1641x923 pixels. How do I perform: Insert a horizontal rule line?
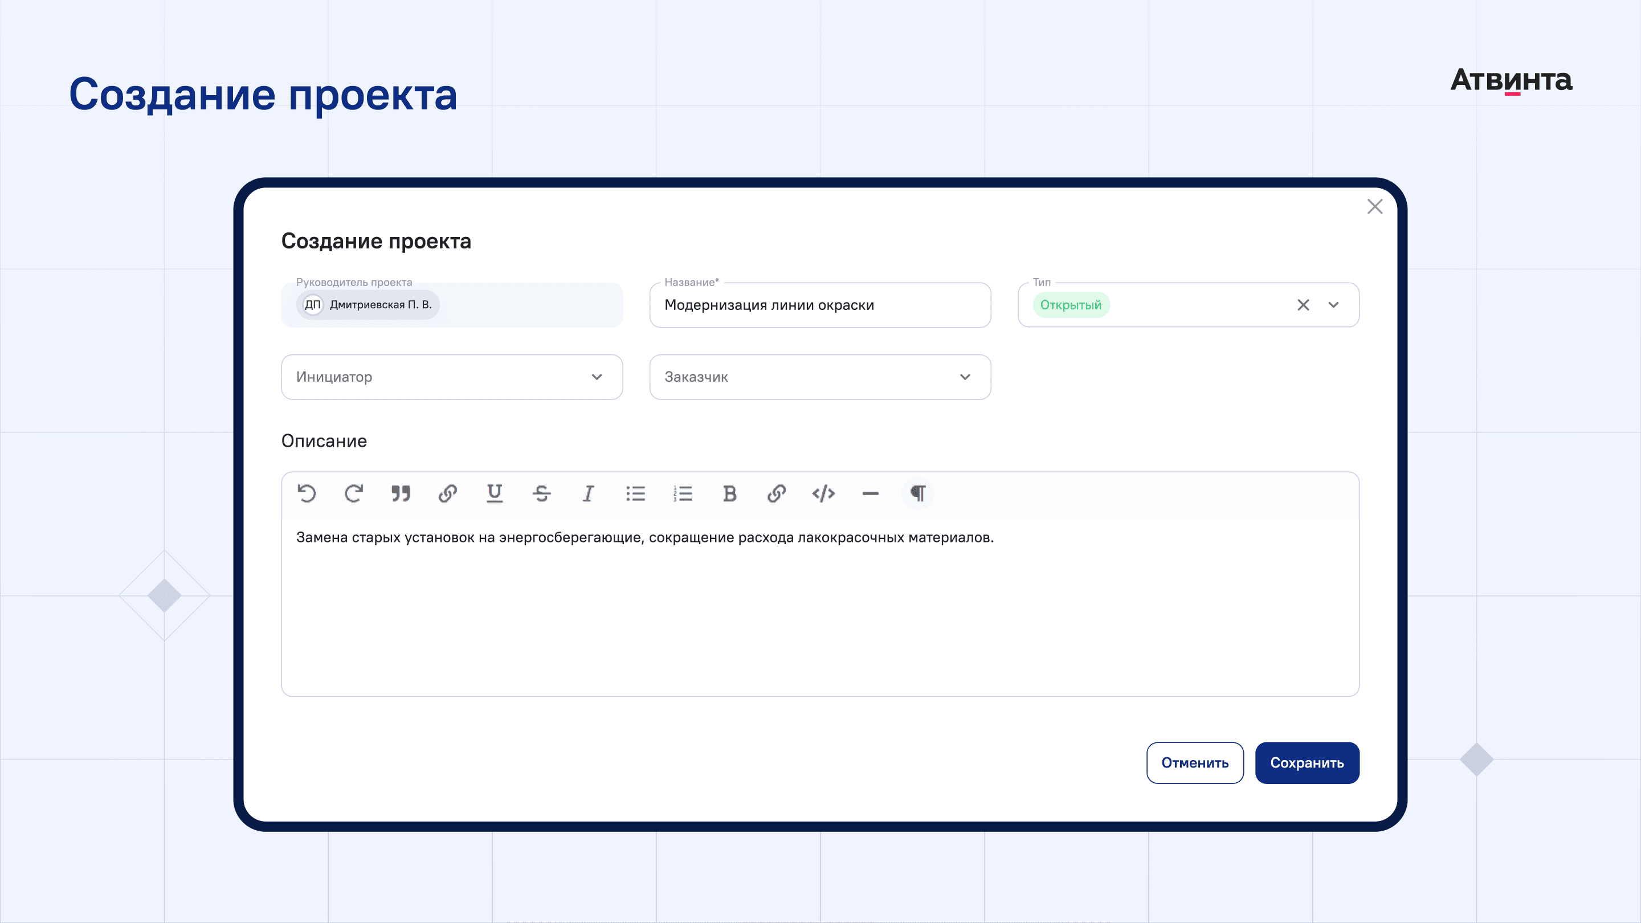click(x=870, y=493)
